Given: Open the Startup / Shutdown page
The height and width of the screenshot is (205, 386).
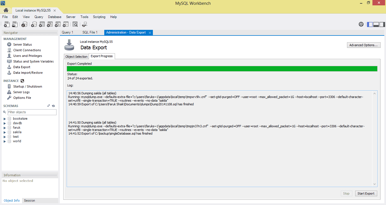Looking at the screenshot, I should [x=28, y=86].
